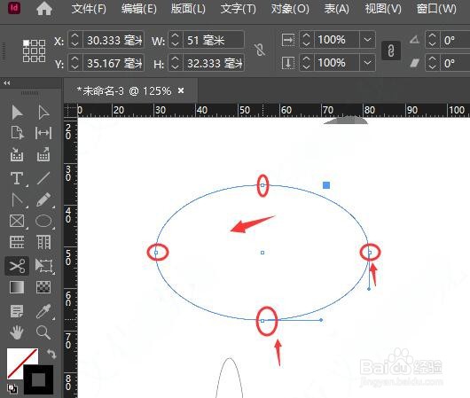Open the 编辑(E) menu

(139, 9)
